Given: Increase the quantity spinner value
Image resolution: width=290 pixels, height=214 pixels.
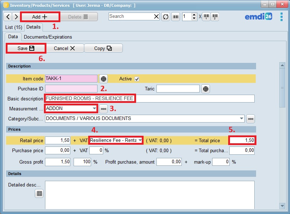Looking at the screenshot, I should point(194,15).
